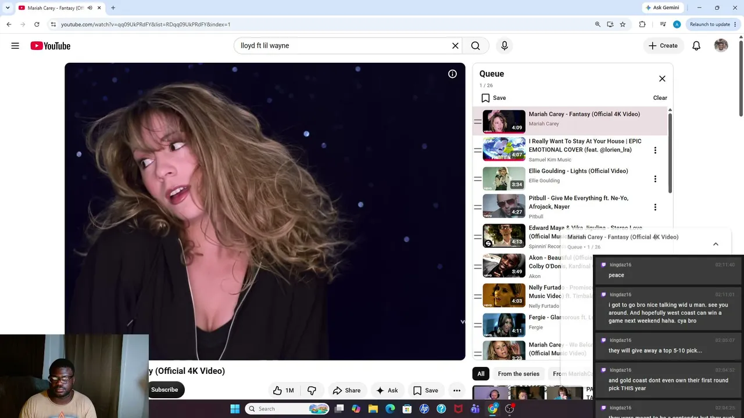Open the account avatar menu
The image size is (744, 418).
tap(721, 46)
